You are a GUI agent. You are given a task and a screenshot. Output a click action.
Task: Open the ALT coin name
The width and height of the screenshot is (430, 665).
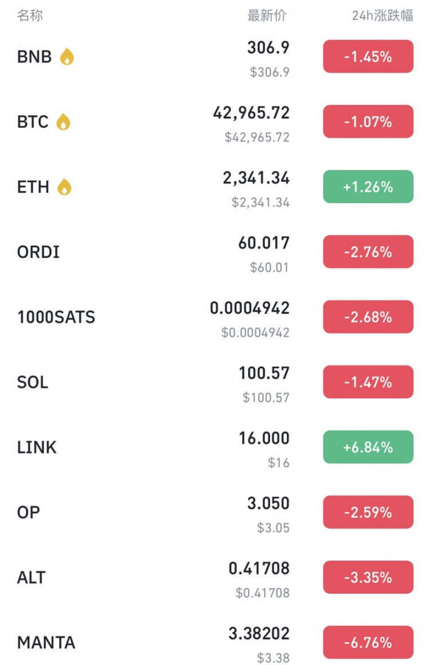(31, 578)
